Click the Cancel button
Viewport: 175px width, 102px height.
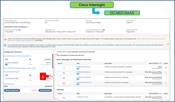(x=34, y=90)
